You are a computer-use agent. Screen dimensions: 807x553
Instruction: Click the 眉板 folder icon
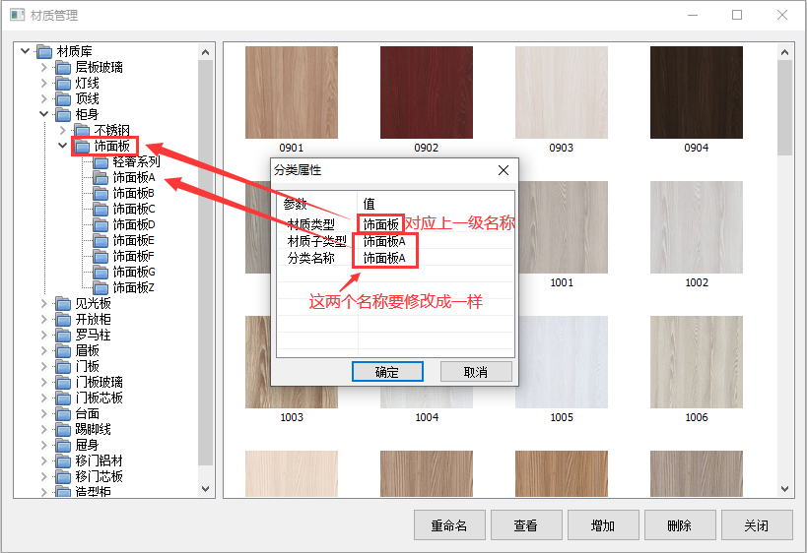[x=63, y=351]
